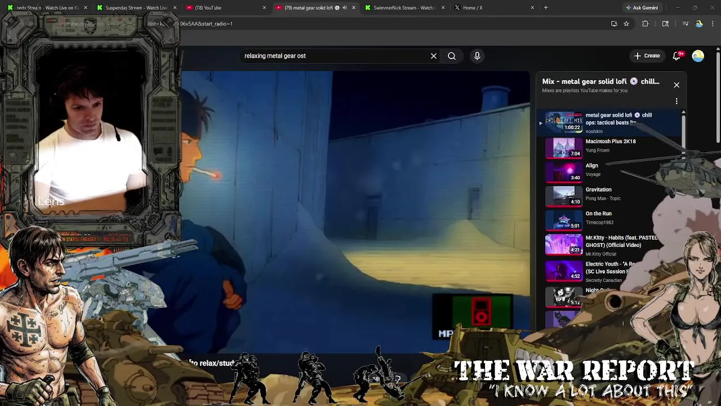Play 'Electric Youth' SC Live Session
This screenshot has width=721, height=406.
coord(611,267)
